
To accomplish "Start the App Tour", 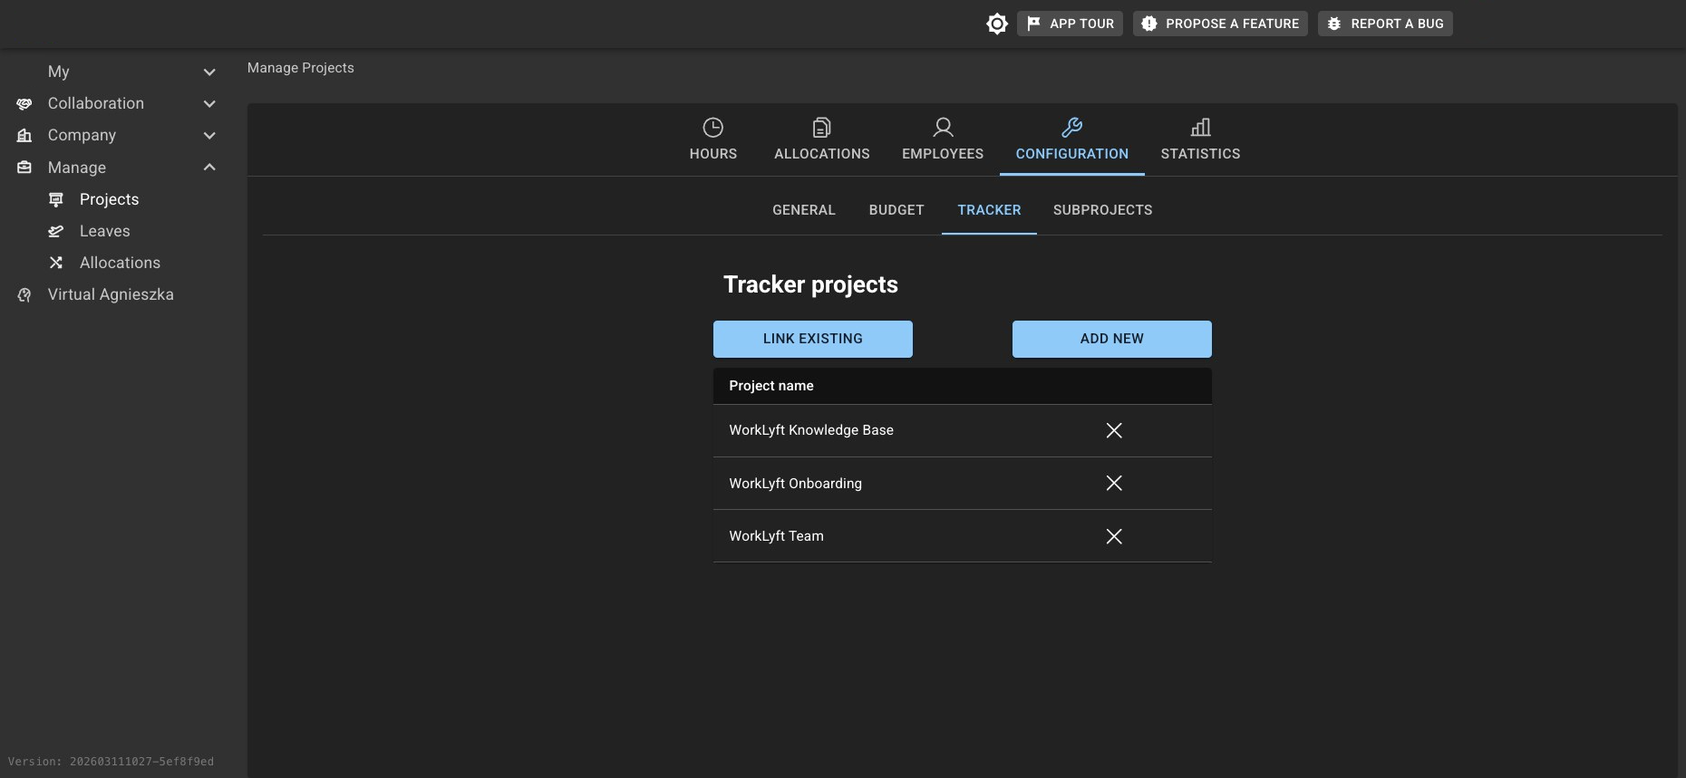I will [1070, 24].
